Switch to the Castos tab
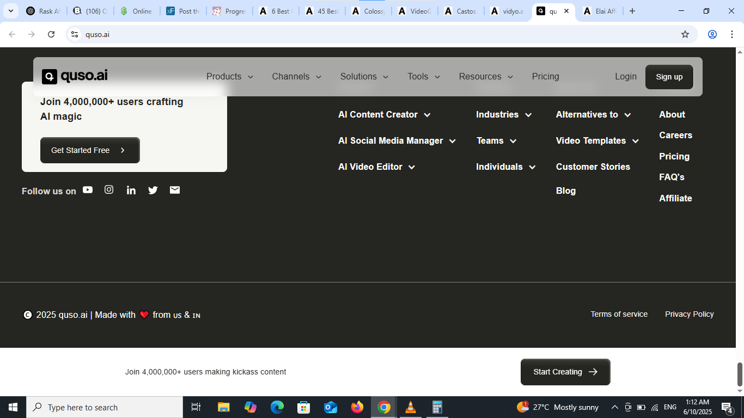Image resolution: width=744 pixels, height=418 pixels. (460, 11)
